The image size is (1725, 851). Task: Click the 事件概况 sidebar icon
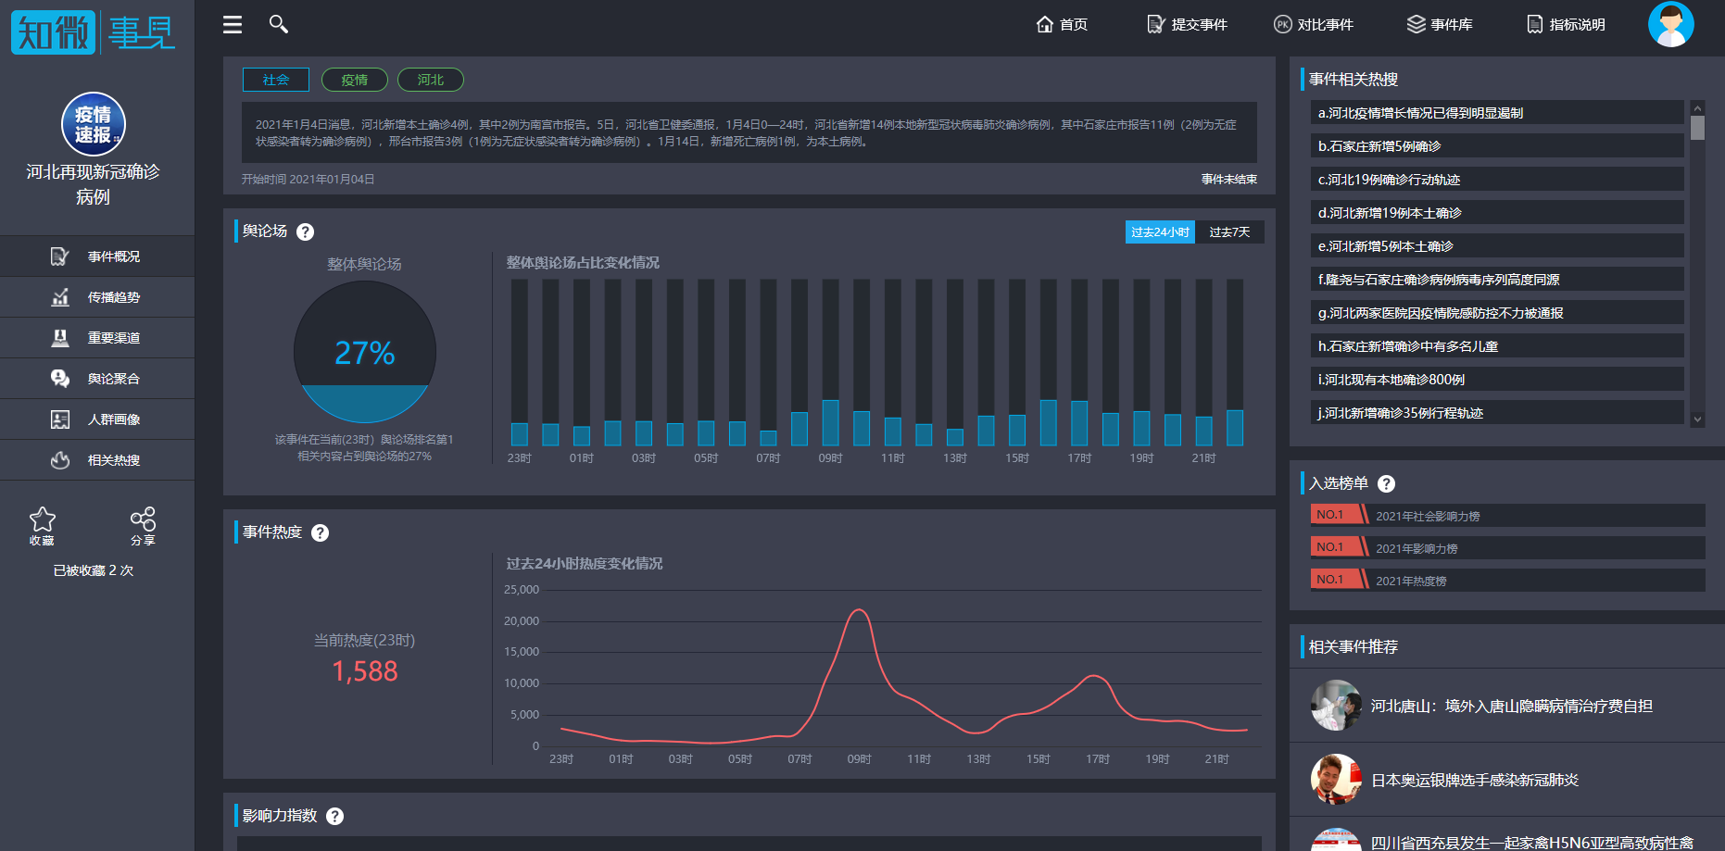click(x=60, y=257)
